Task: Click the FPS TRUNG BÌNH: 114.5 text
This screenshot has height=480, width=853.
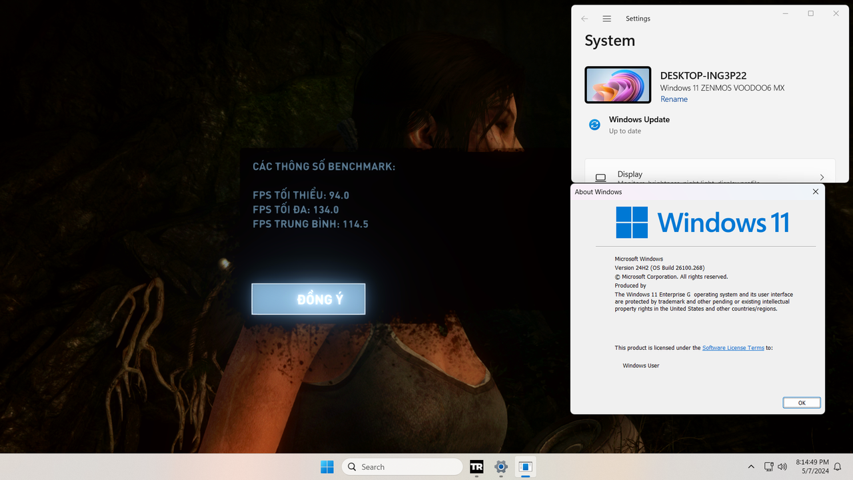Action: coord(311,224)
